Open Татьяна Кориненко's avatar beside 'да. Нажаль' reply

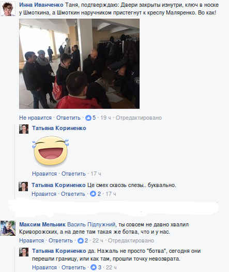24,252
